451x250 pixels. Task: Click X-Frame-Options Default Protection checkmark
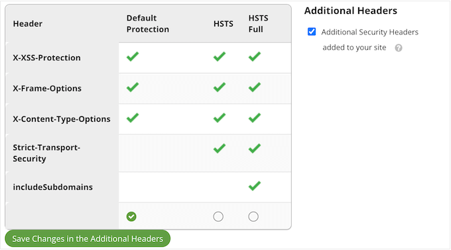pyautogui.click(x=133, y=87)
